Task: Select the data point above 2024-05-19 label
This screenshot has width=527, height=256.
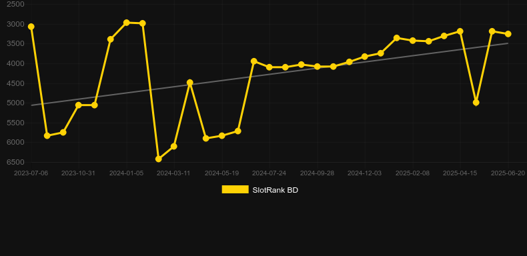Action: click(222, 135)
